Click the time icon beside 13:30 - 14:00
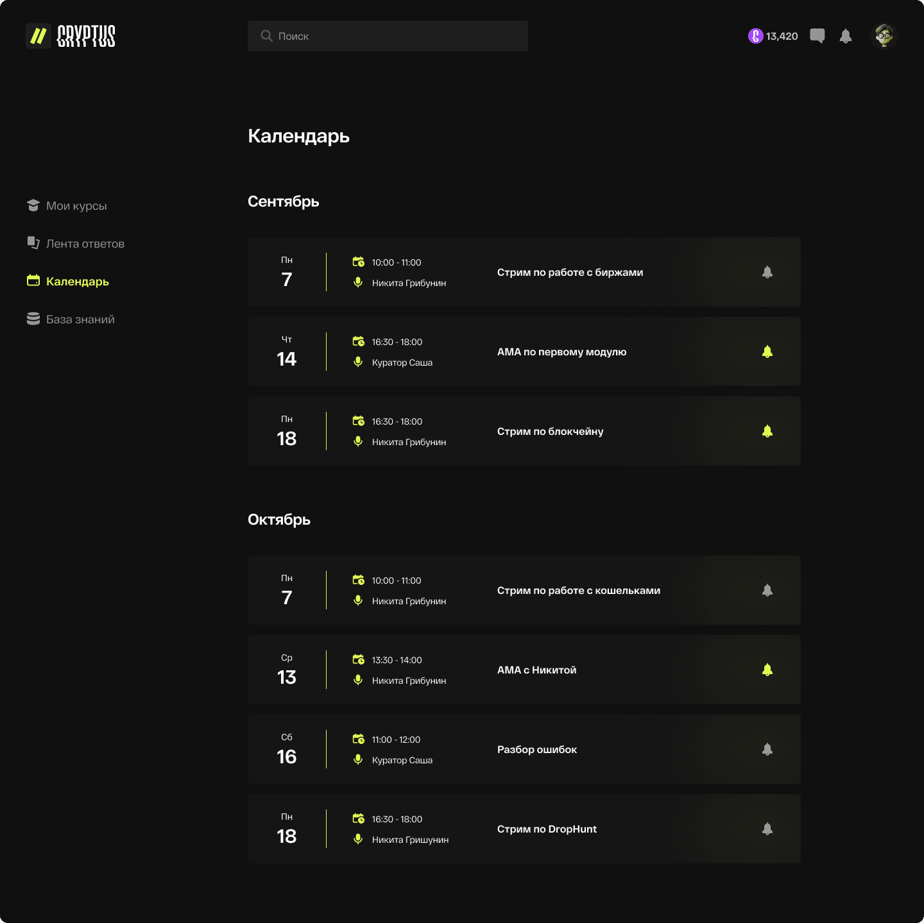924x923 pixels. pos(359,659)
